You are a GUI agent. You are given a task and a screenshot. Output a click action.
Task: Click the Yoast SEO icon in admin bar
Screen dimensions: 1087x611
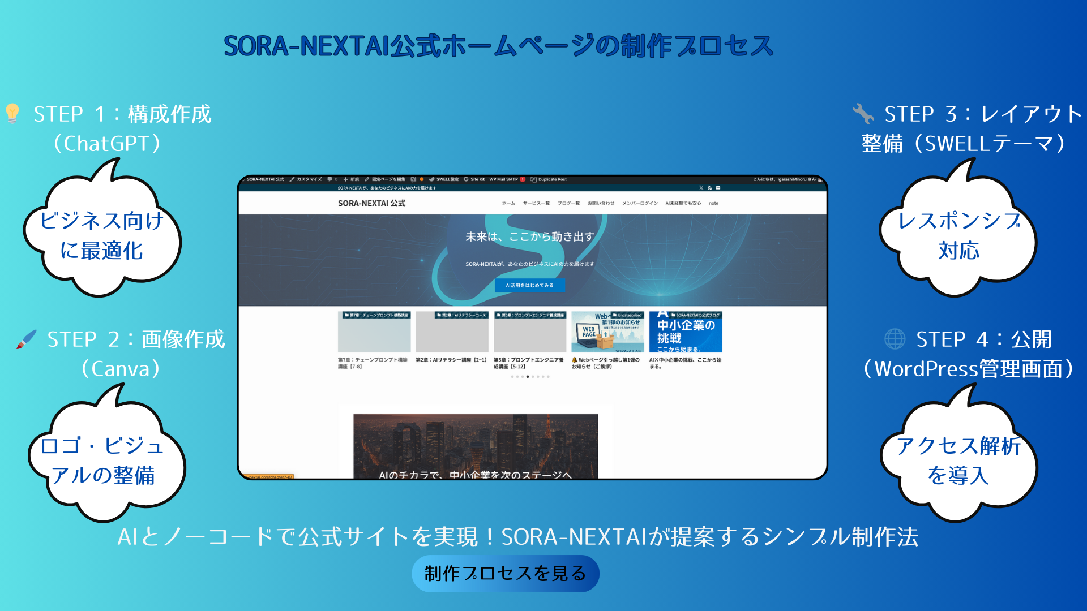click(x=413, y=179)
